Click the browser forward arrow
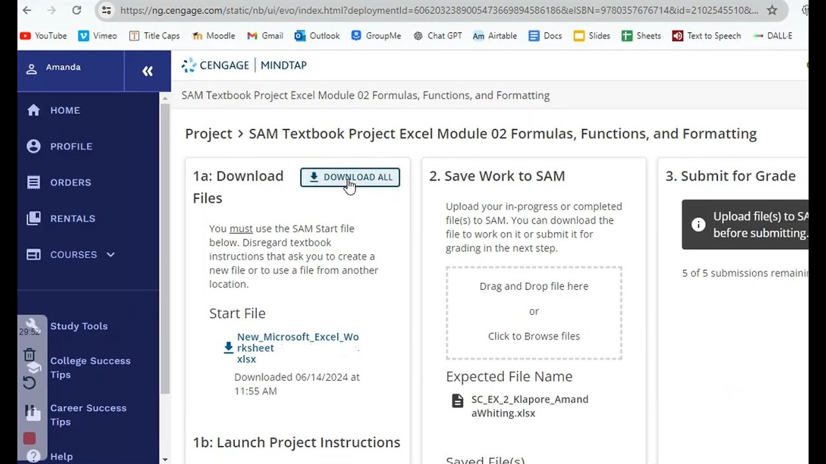The height and width of the screenshot is (464, 826). (x=52, y=10)
